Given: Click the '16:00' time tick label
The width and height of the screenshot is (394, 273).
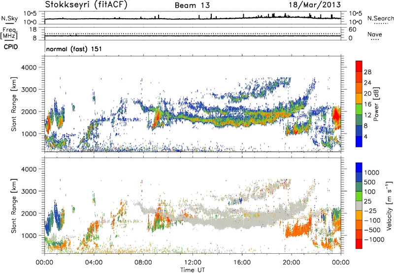Looking at the screenshot, I should 242,263.
